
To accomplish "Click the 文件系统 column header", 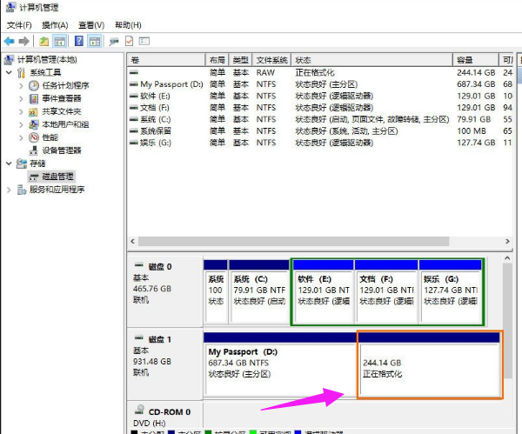I will [273, 59].
